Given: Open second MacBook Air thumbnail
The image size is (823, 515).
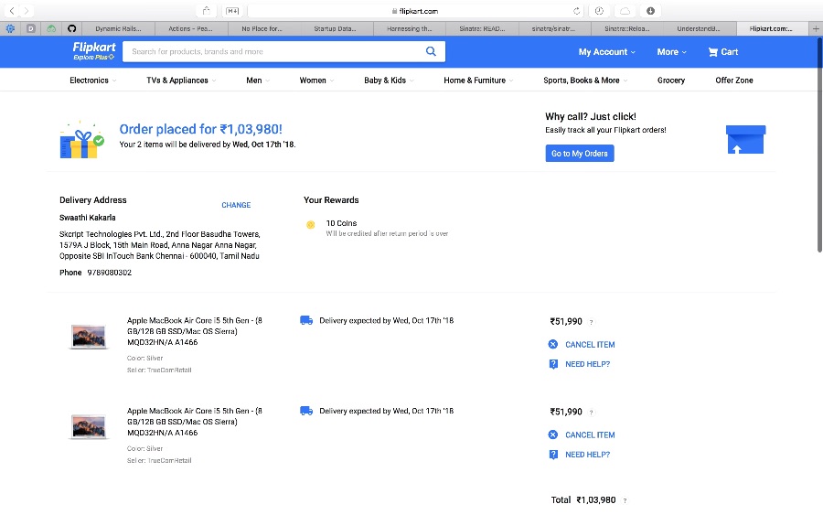Looking at the screenshot, I should point(89,427).
